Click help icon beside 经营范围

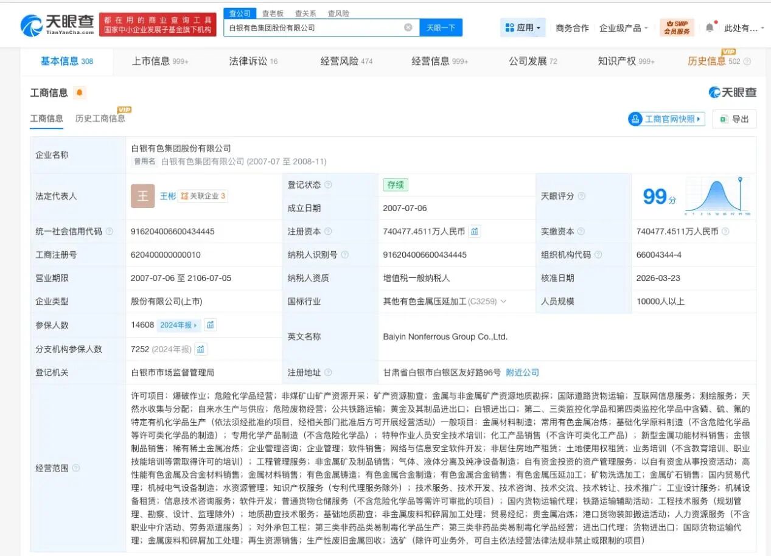pos(76,468)
